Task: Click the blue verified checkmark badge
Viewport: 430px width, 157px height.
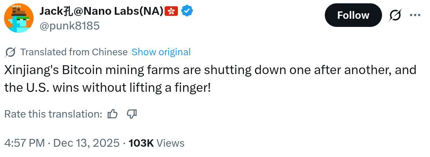Action: point(188,11)
